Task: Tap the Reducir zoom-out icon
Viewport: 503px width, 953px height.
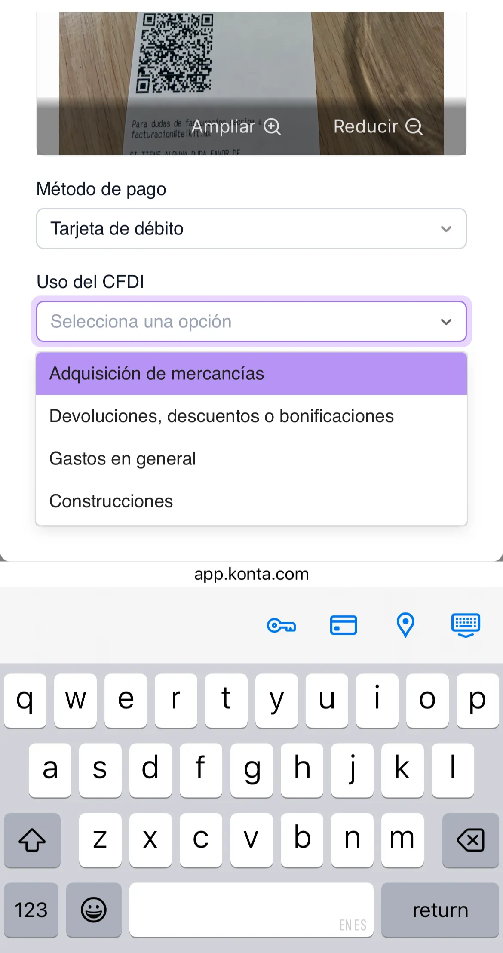Action: (414, 126)
